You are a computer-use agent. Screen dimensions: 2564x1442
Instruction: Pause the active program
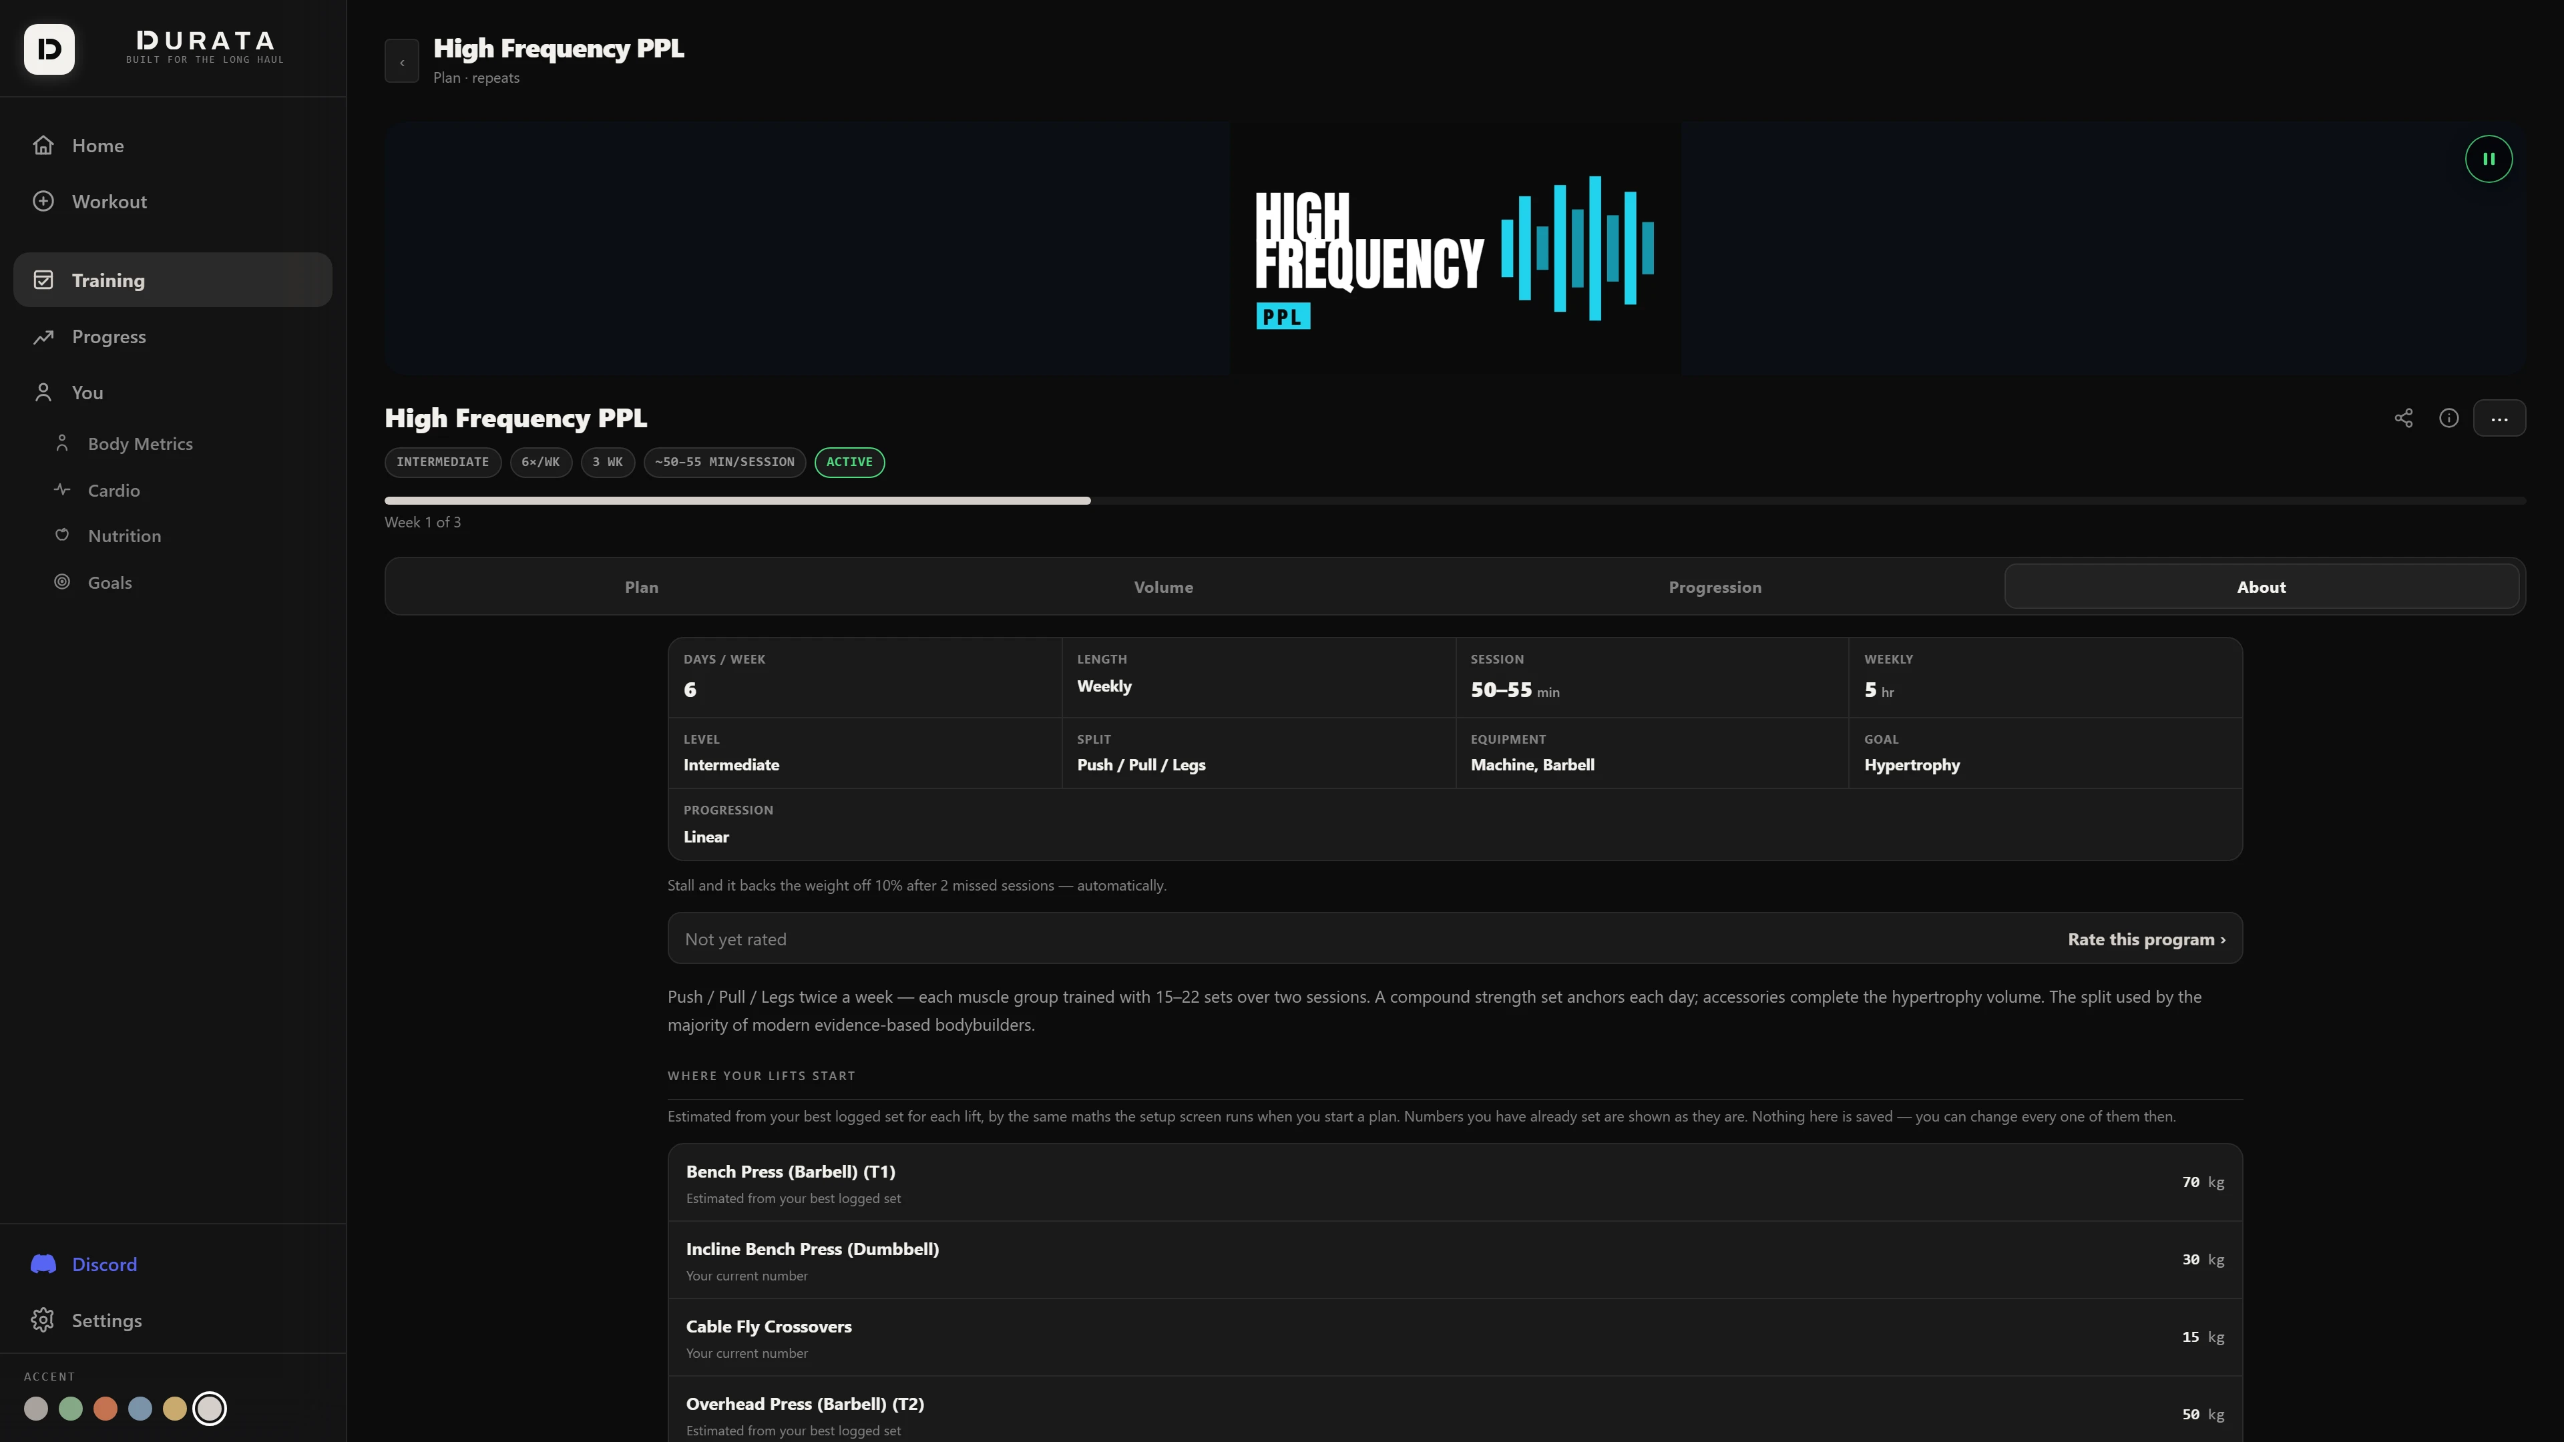click(x=2489, y=160)
